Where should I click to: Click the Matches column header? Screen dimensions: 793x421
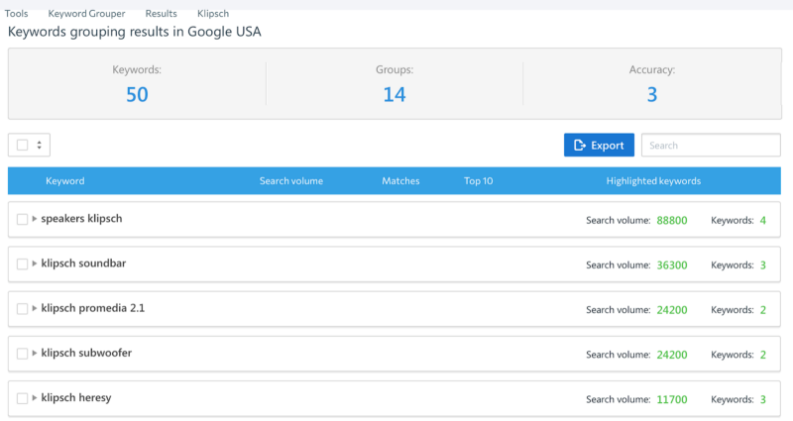400,181
